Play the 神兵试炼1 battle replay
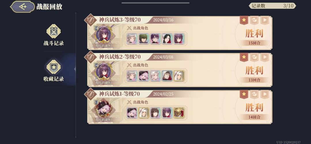This screenshot has height=144, width=311. pos(265,94)
